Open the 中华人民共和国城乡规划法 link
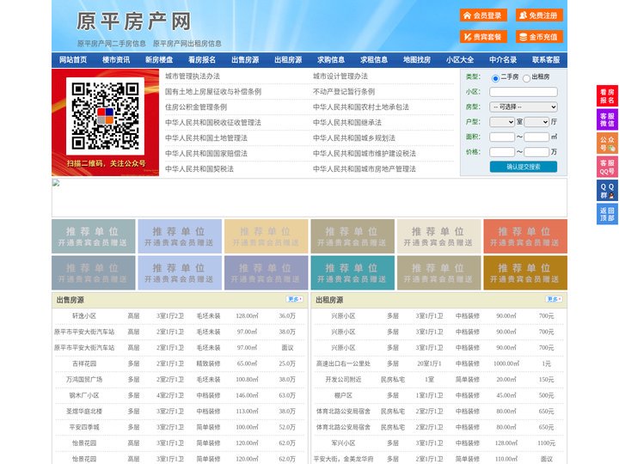The image size is (619, 464). click(x=354, y=138)
